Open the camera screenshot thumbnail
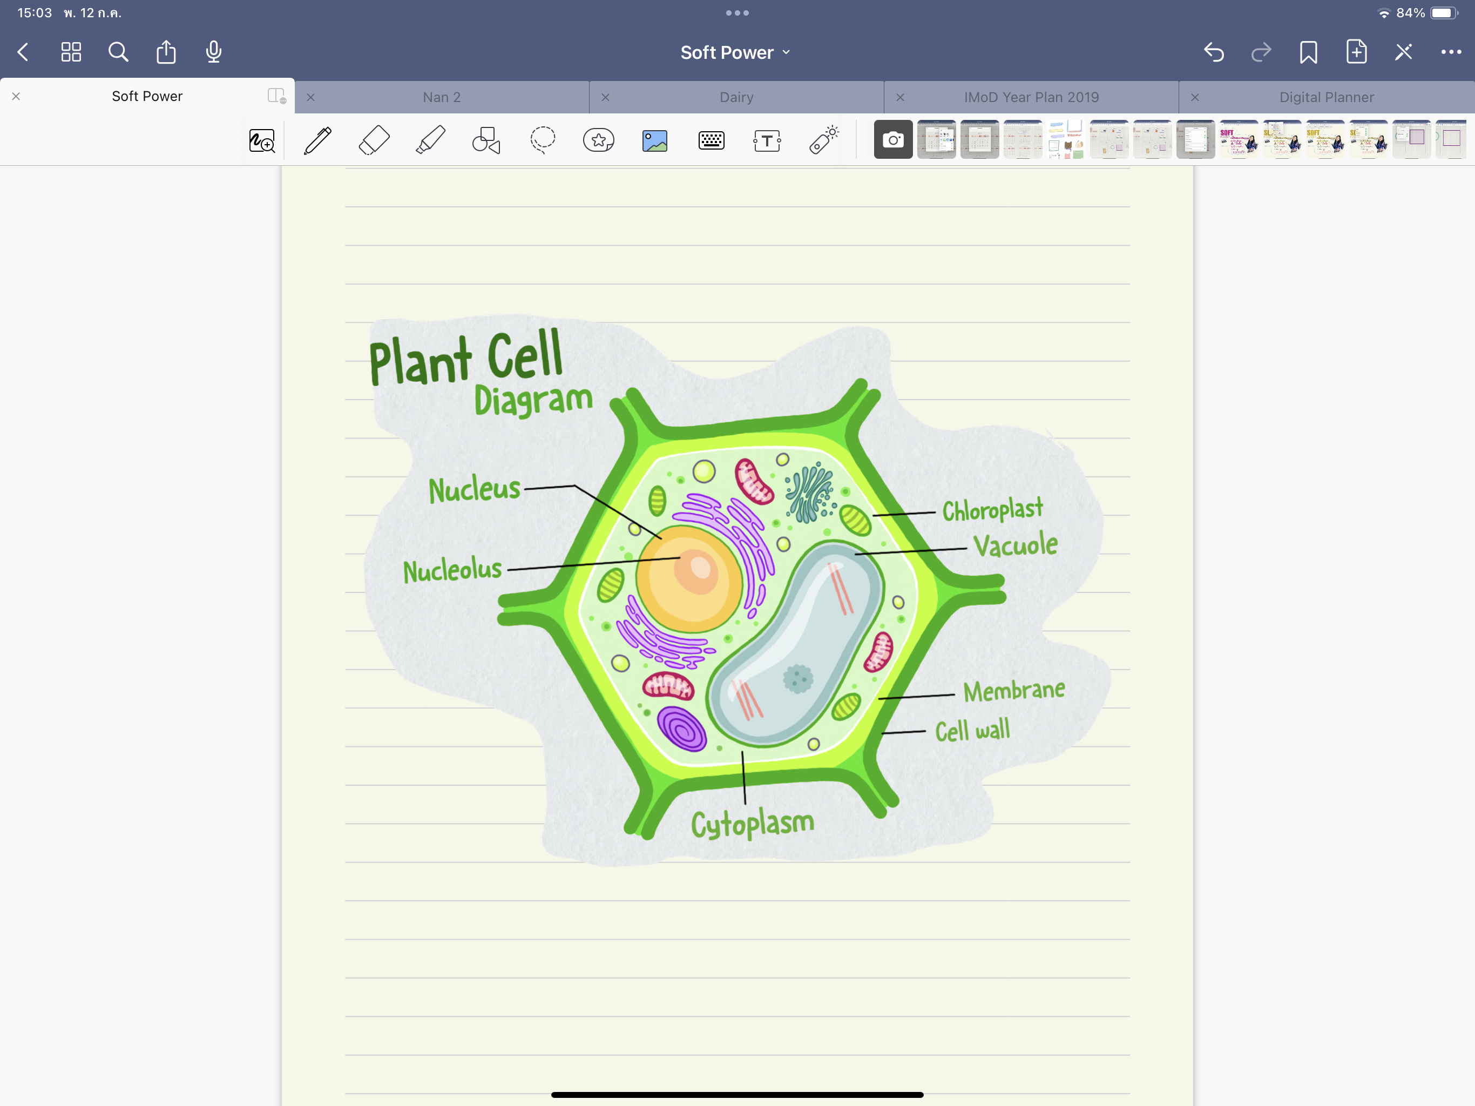Image resolution: width=1475 pixels, height=1106 pixels. click(893, 140)
